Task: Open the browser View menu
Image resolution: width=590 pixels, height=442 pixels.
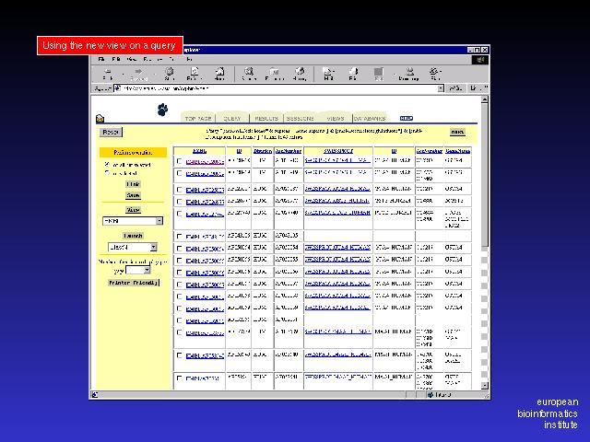Action: click(131, 59)
